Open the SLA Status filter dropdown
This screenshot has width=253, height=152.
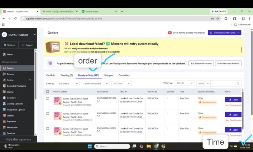(67, 83)
